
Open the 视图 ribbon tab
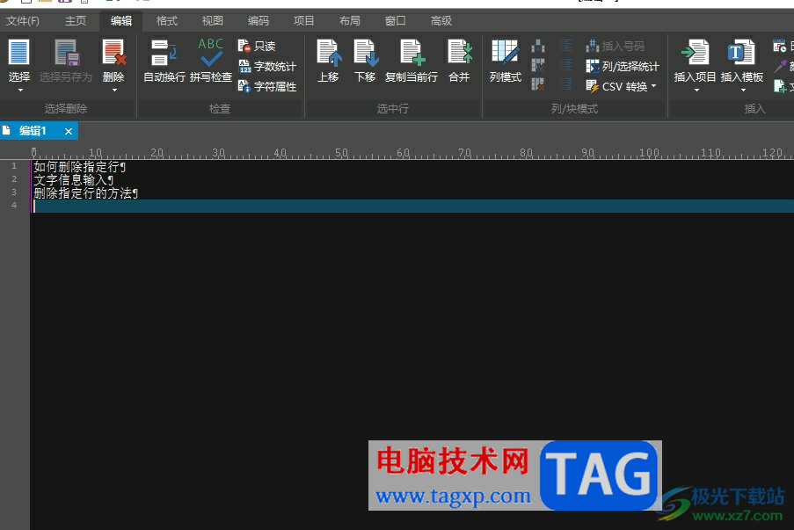click(212, 21)
